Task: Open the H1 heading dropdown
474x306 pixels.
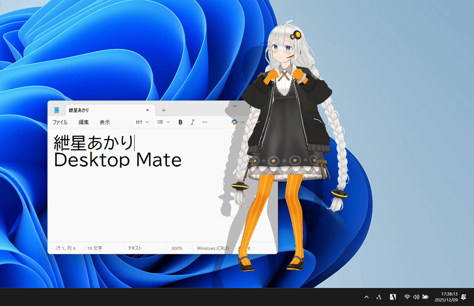Action: coord(142,122)
